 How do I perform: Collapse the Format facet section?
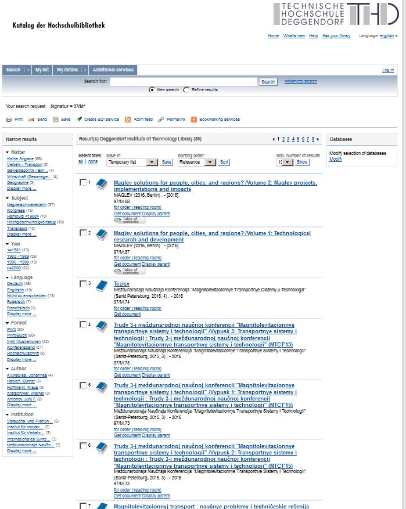[8, 323]
